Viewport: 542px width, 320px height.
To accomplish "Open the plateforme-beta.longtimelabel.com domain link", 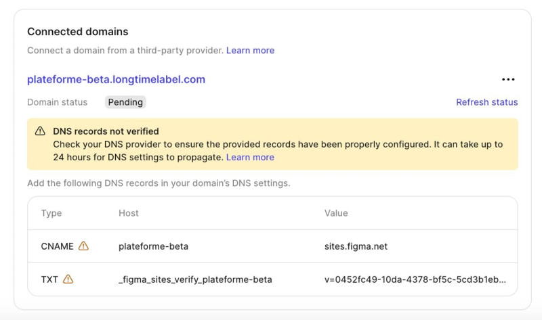I will click(116, 79).
